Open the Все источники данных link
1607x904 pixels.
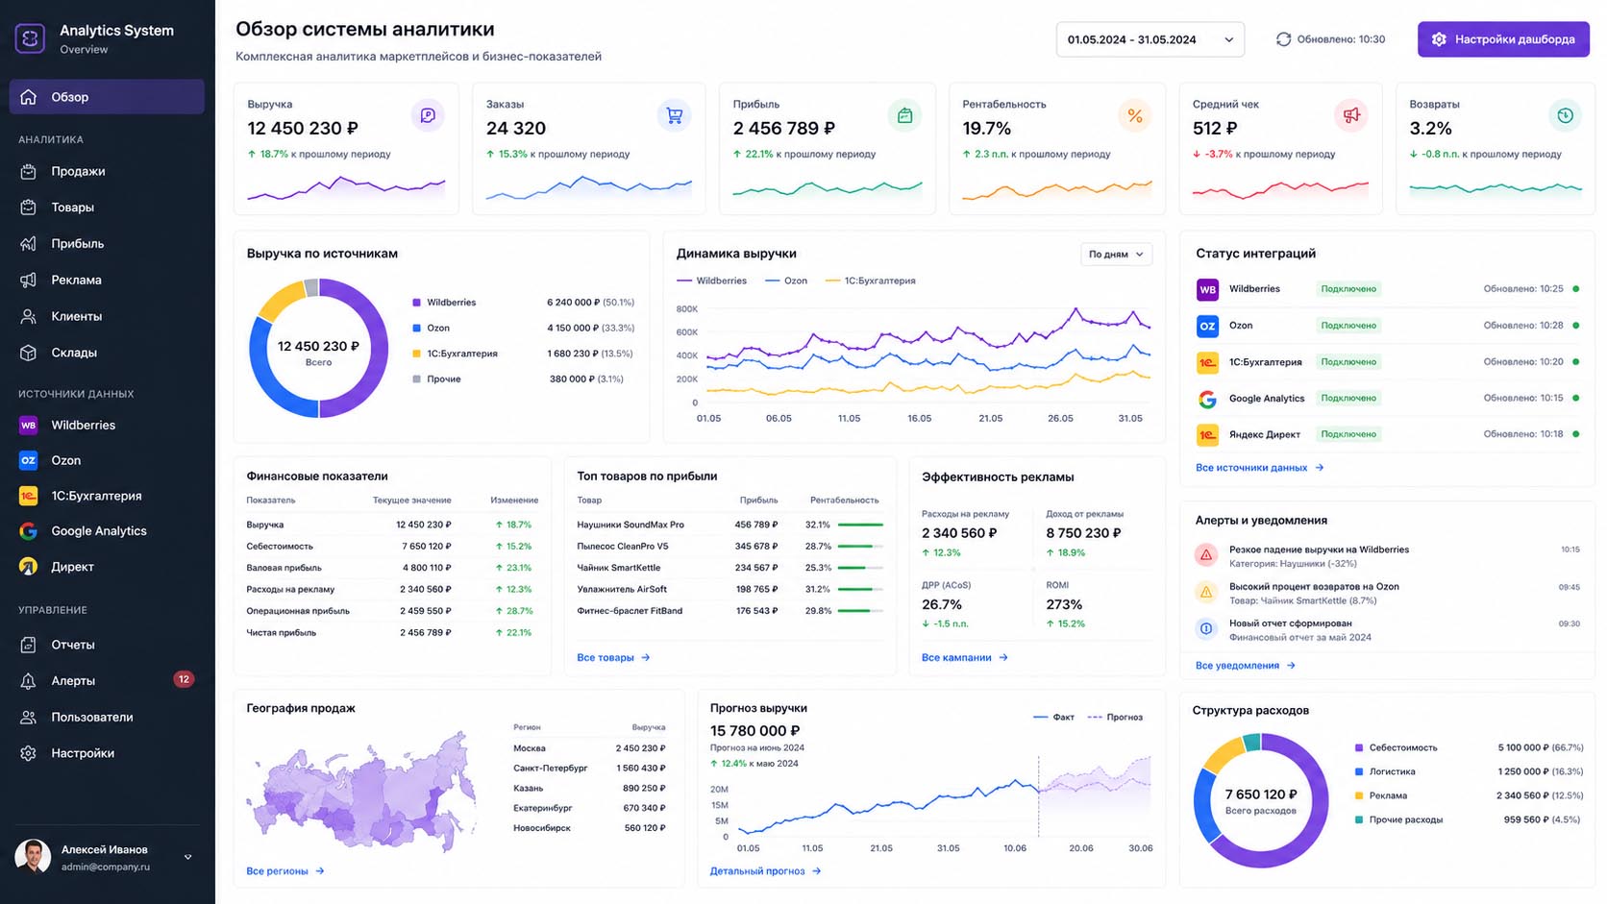pyautogui.click(x=1260, y=468)
